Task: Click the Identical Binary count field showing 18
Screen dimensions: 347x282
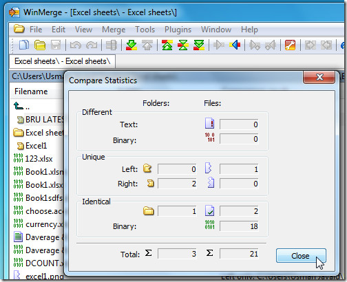Action: (x=239, y=226)
